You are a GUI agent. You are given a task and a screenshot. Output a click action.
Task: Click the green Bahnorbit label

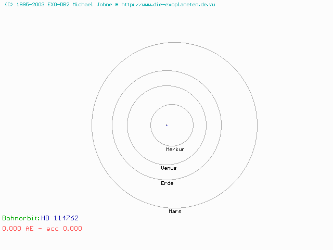pyautogui.click(x=20, y=218)
